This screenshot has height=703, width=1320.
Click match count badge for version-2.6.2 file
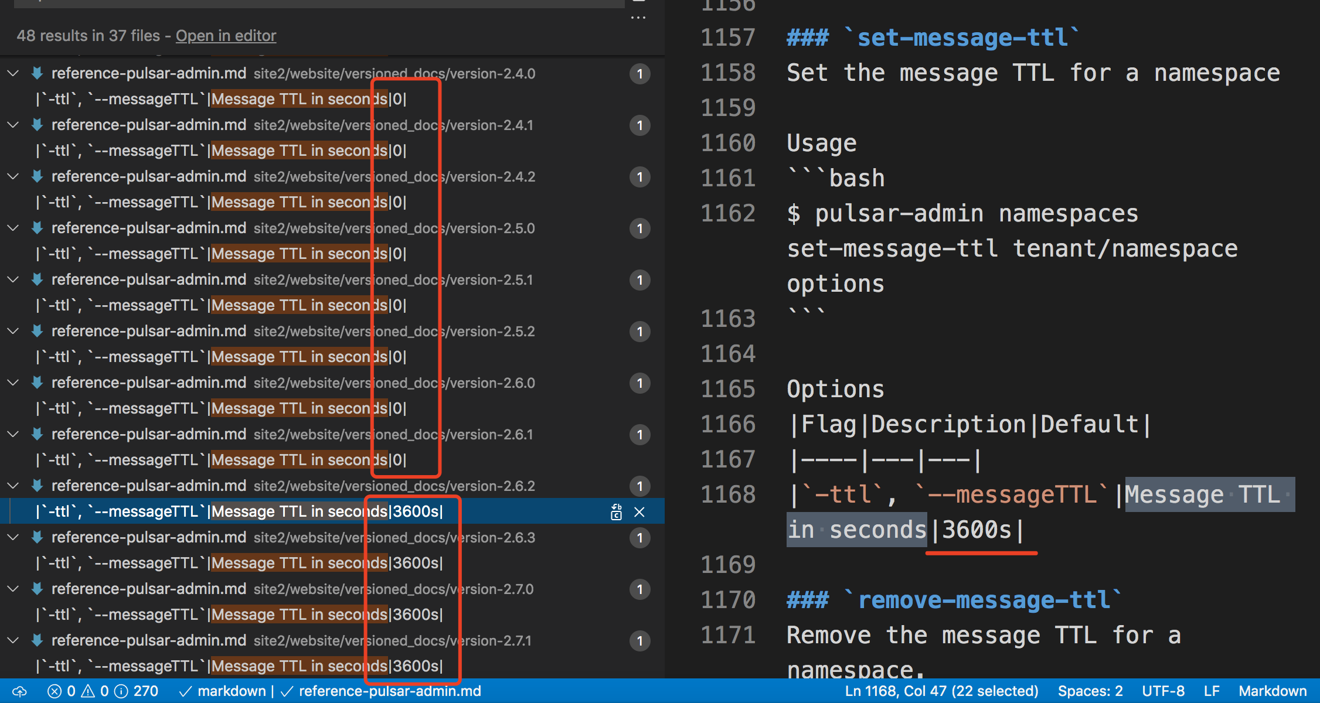pyautogui.click(x=639, y=486)
